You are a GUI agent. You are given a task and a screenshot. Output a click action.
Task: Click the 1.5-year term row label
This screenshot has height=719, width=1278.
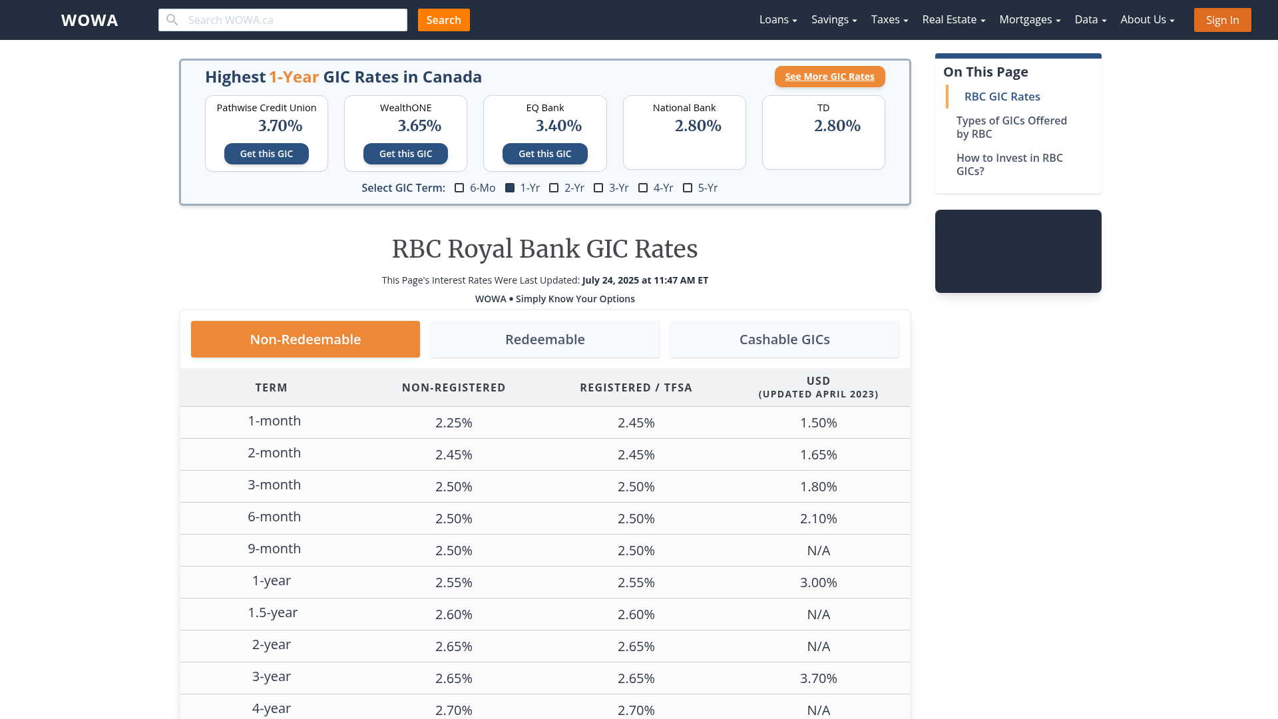[x=273, y=612]
